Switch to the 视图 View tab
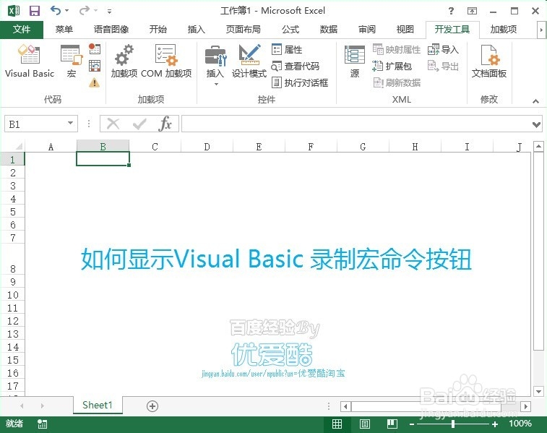 (x=405, y=30)
